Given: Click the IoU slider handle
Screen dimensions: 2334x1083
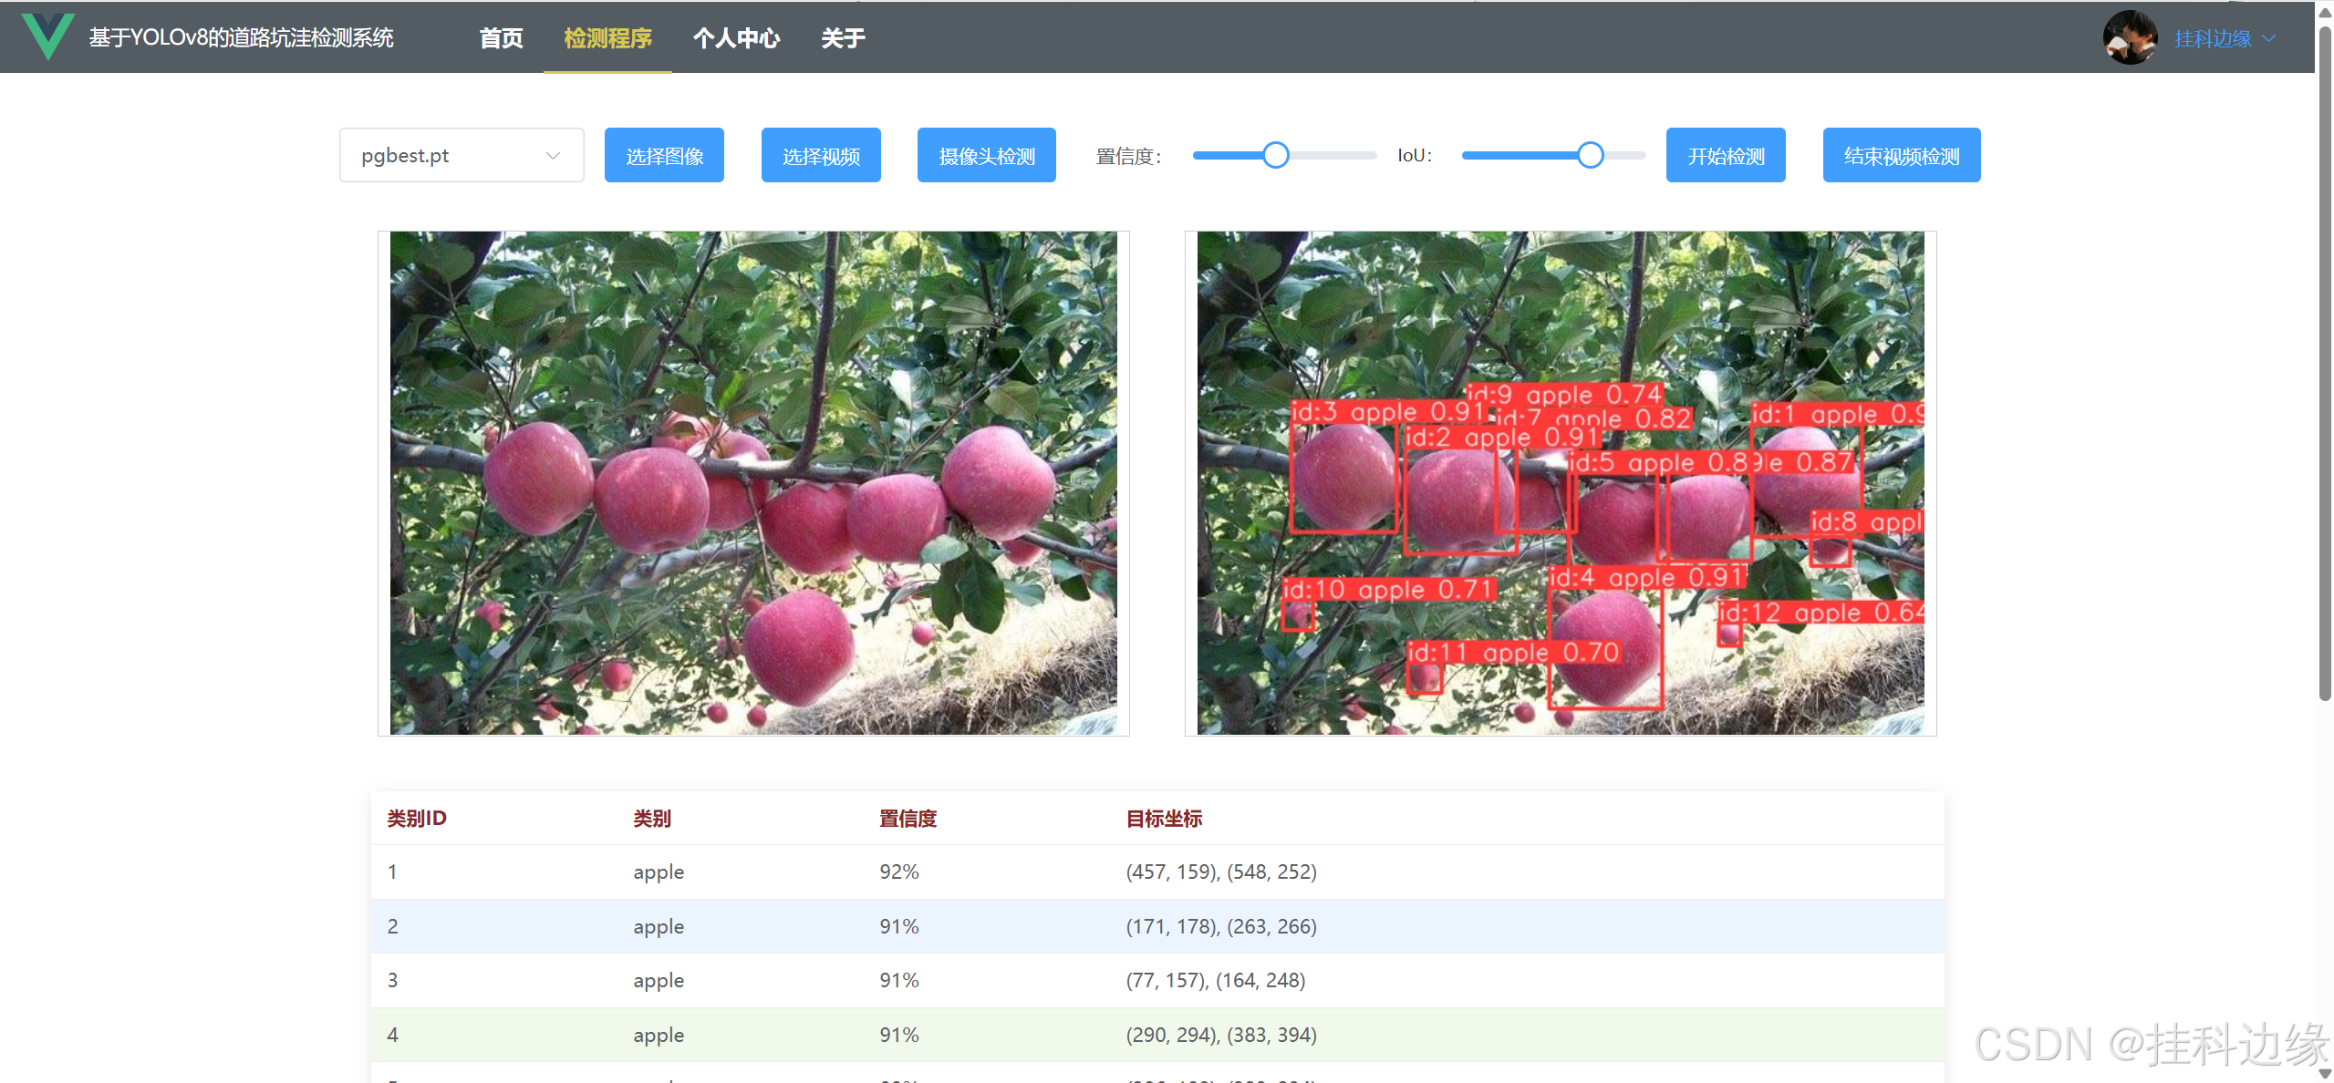Looking at the screenshot, I should pos(1590,156).
